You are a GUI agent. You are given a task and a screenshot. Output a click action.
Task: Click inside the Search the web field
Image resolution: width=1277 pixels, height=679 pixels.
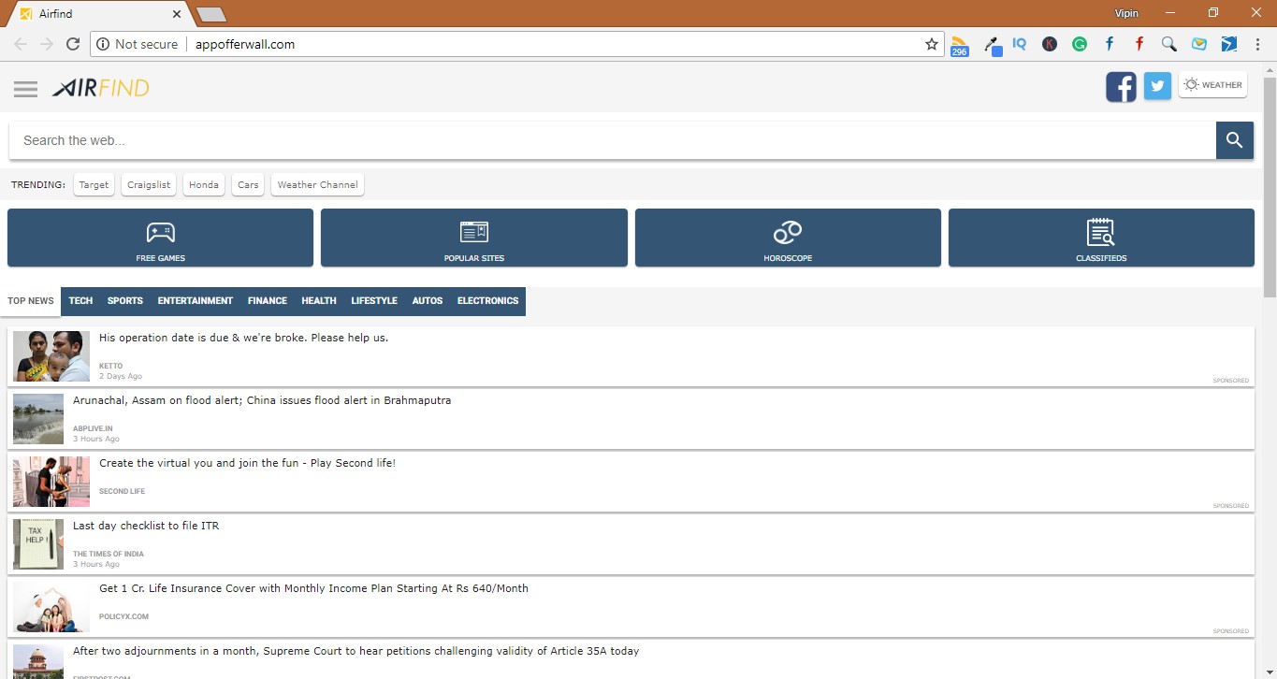pyautogui.click(x=374, y=139)
